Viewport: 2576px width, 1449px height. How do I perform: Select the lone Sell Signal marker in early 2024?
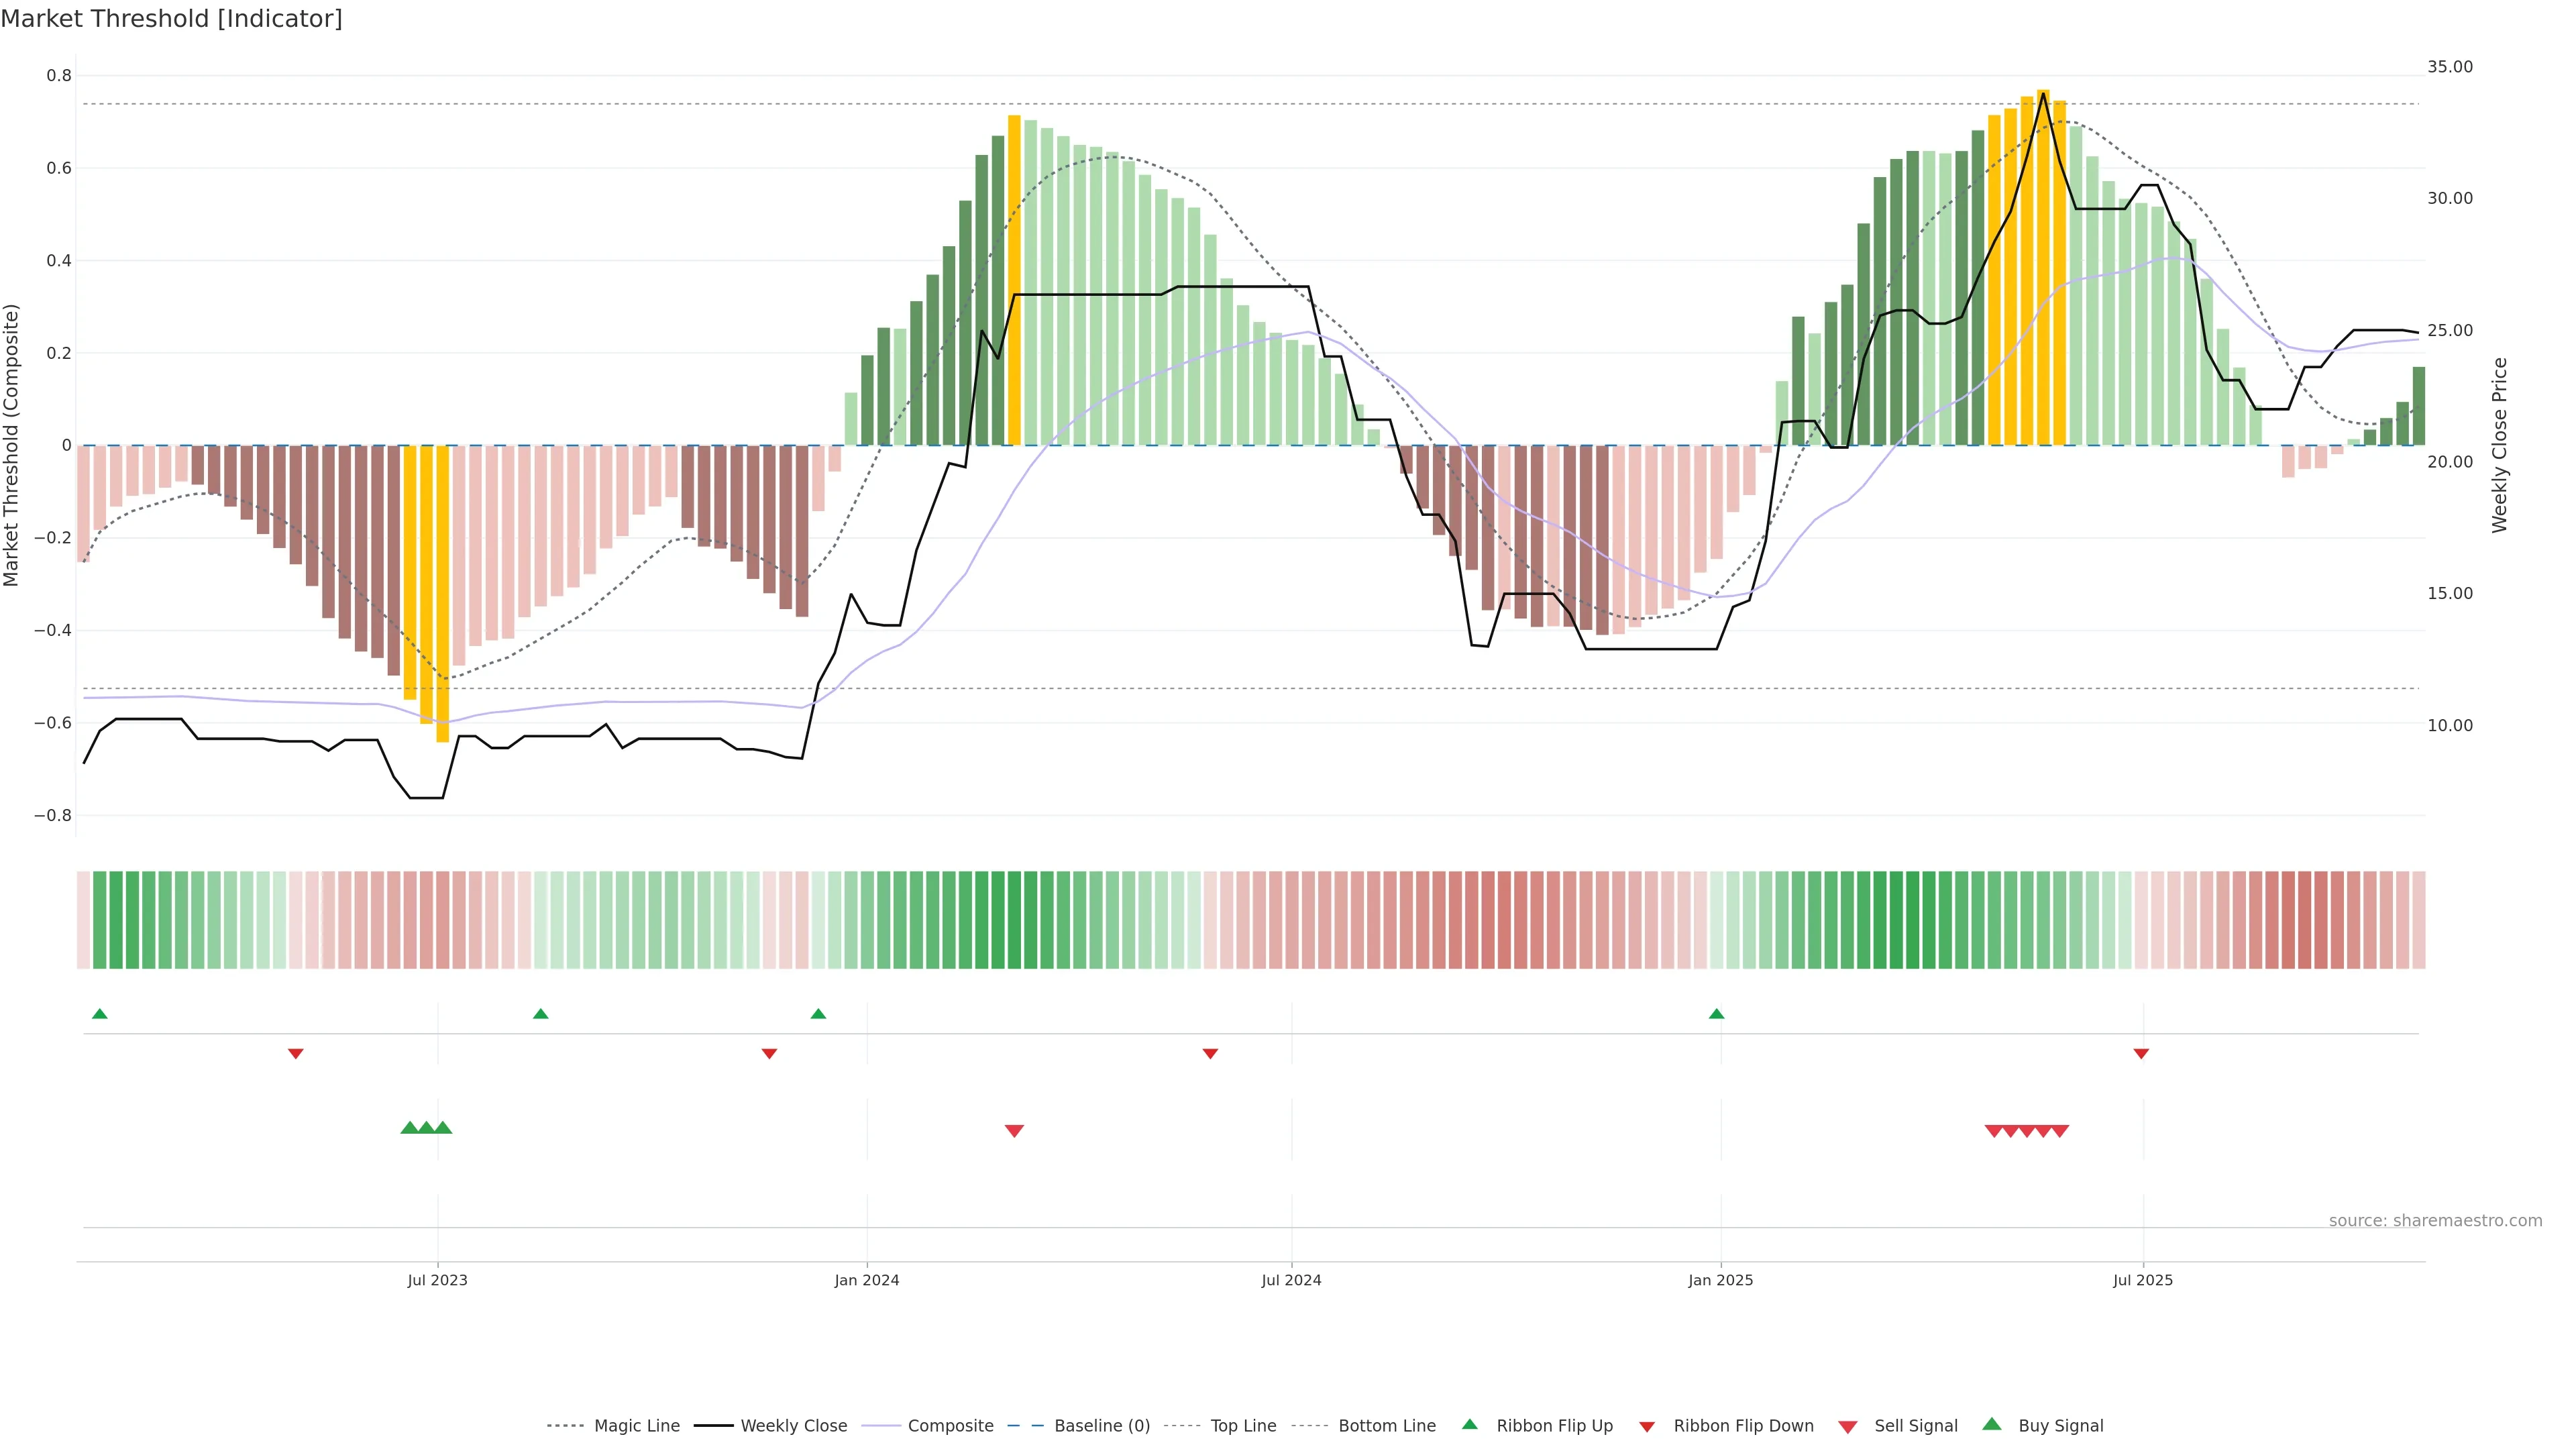point(1014,1131)
